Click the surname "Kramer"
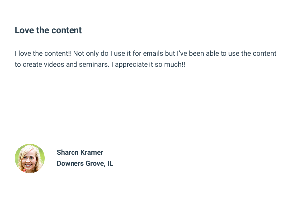The height and width of the screenshot is (198, 298). point(92,152)
